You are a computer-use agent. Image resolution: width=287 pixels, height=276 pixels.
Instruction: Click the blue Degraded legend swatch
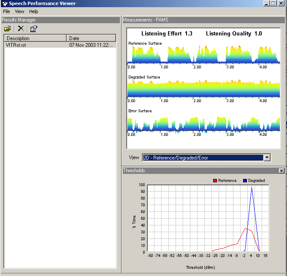(x=245, y=181)
